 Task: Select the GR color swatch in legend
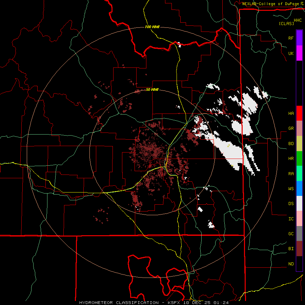tap(299, 128)
